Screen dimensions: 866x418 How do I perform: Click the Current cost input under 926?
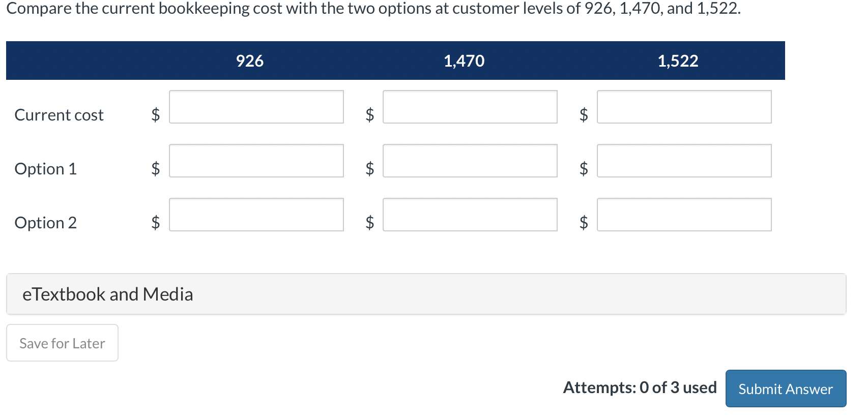[256, 107]
